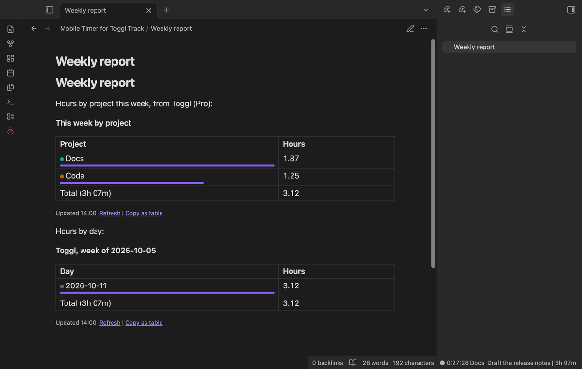582x369 pixels.
Task: Click the 1.87 hours cell
Action: 337,160
